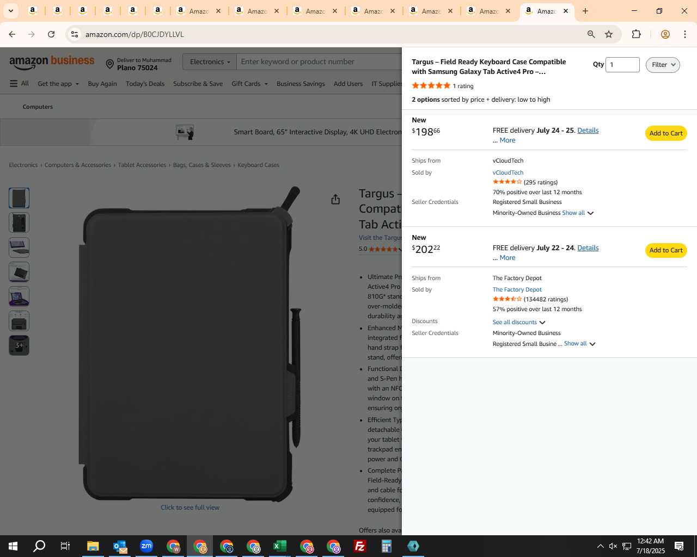This screenshot has height=557, width=697.
Task: Show hidden system tray icons
Action: [x=600, y=546]
